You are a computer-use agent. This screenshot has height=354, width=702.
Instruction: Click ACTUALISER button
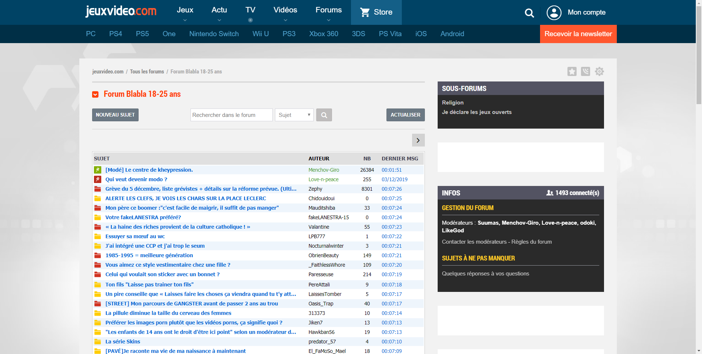[x=405, y=115]
